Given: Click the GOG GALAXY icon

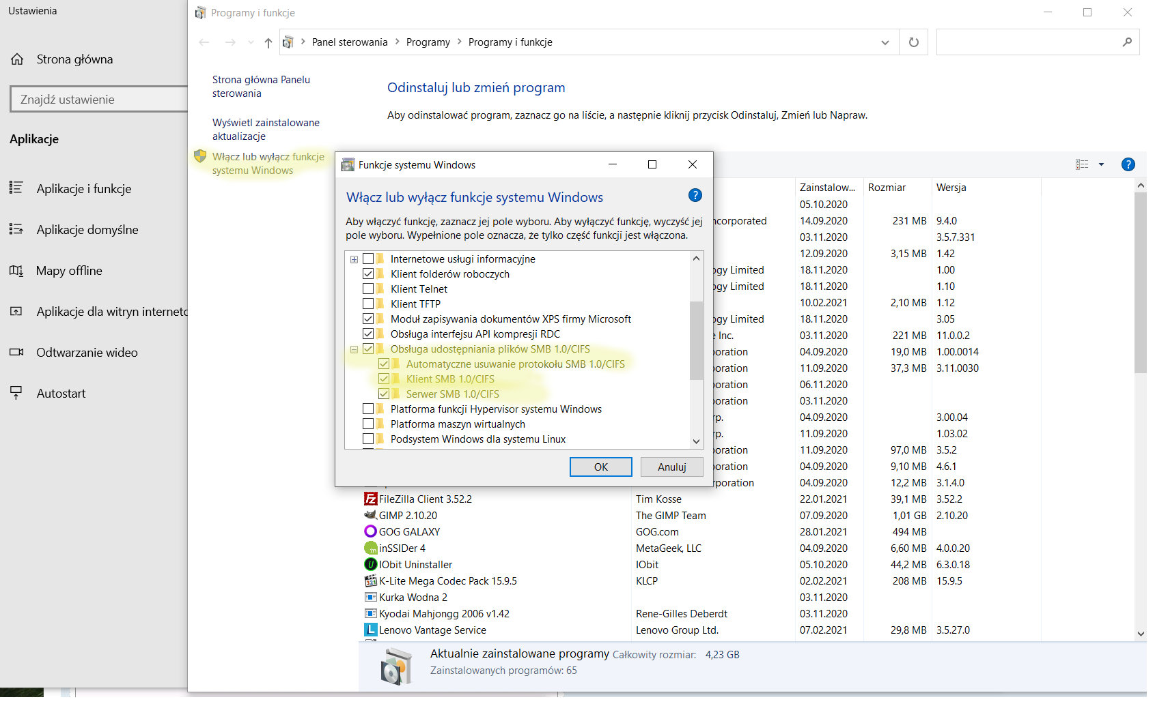Looking at the screenshot, I should pyautogui.click(x=371, y=531).
